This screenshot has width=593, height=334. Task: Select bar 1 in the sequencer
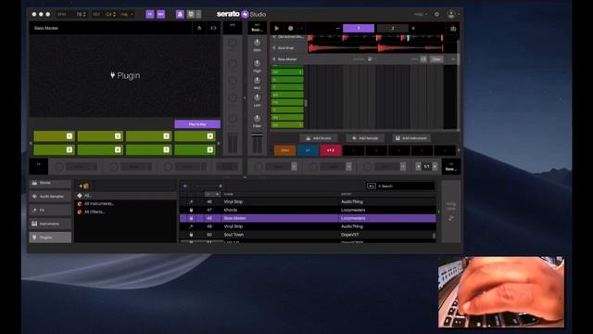[x=359, y=28]
